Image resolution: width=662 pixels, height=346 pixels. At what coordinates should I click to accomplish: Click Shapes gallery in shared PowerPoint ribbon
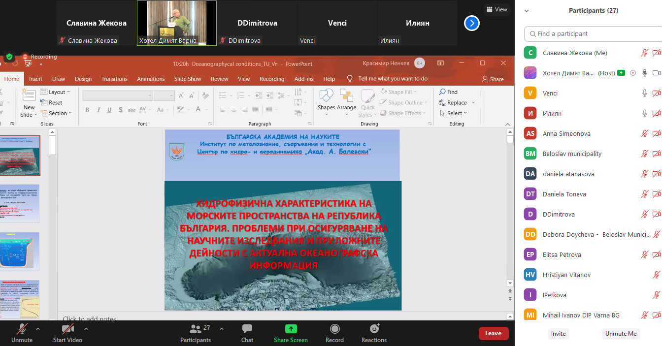click(x=326, y=102)
